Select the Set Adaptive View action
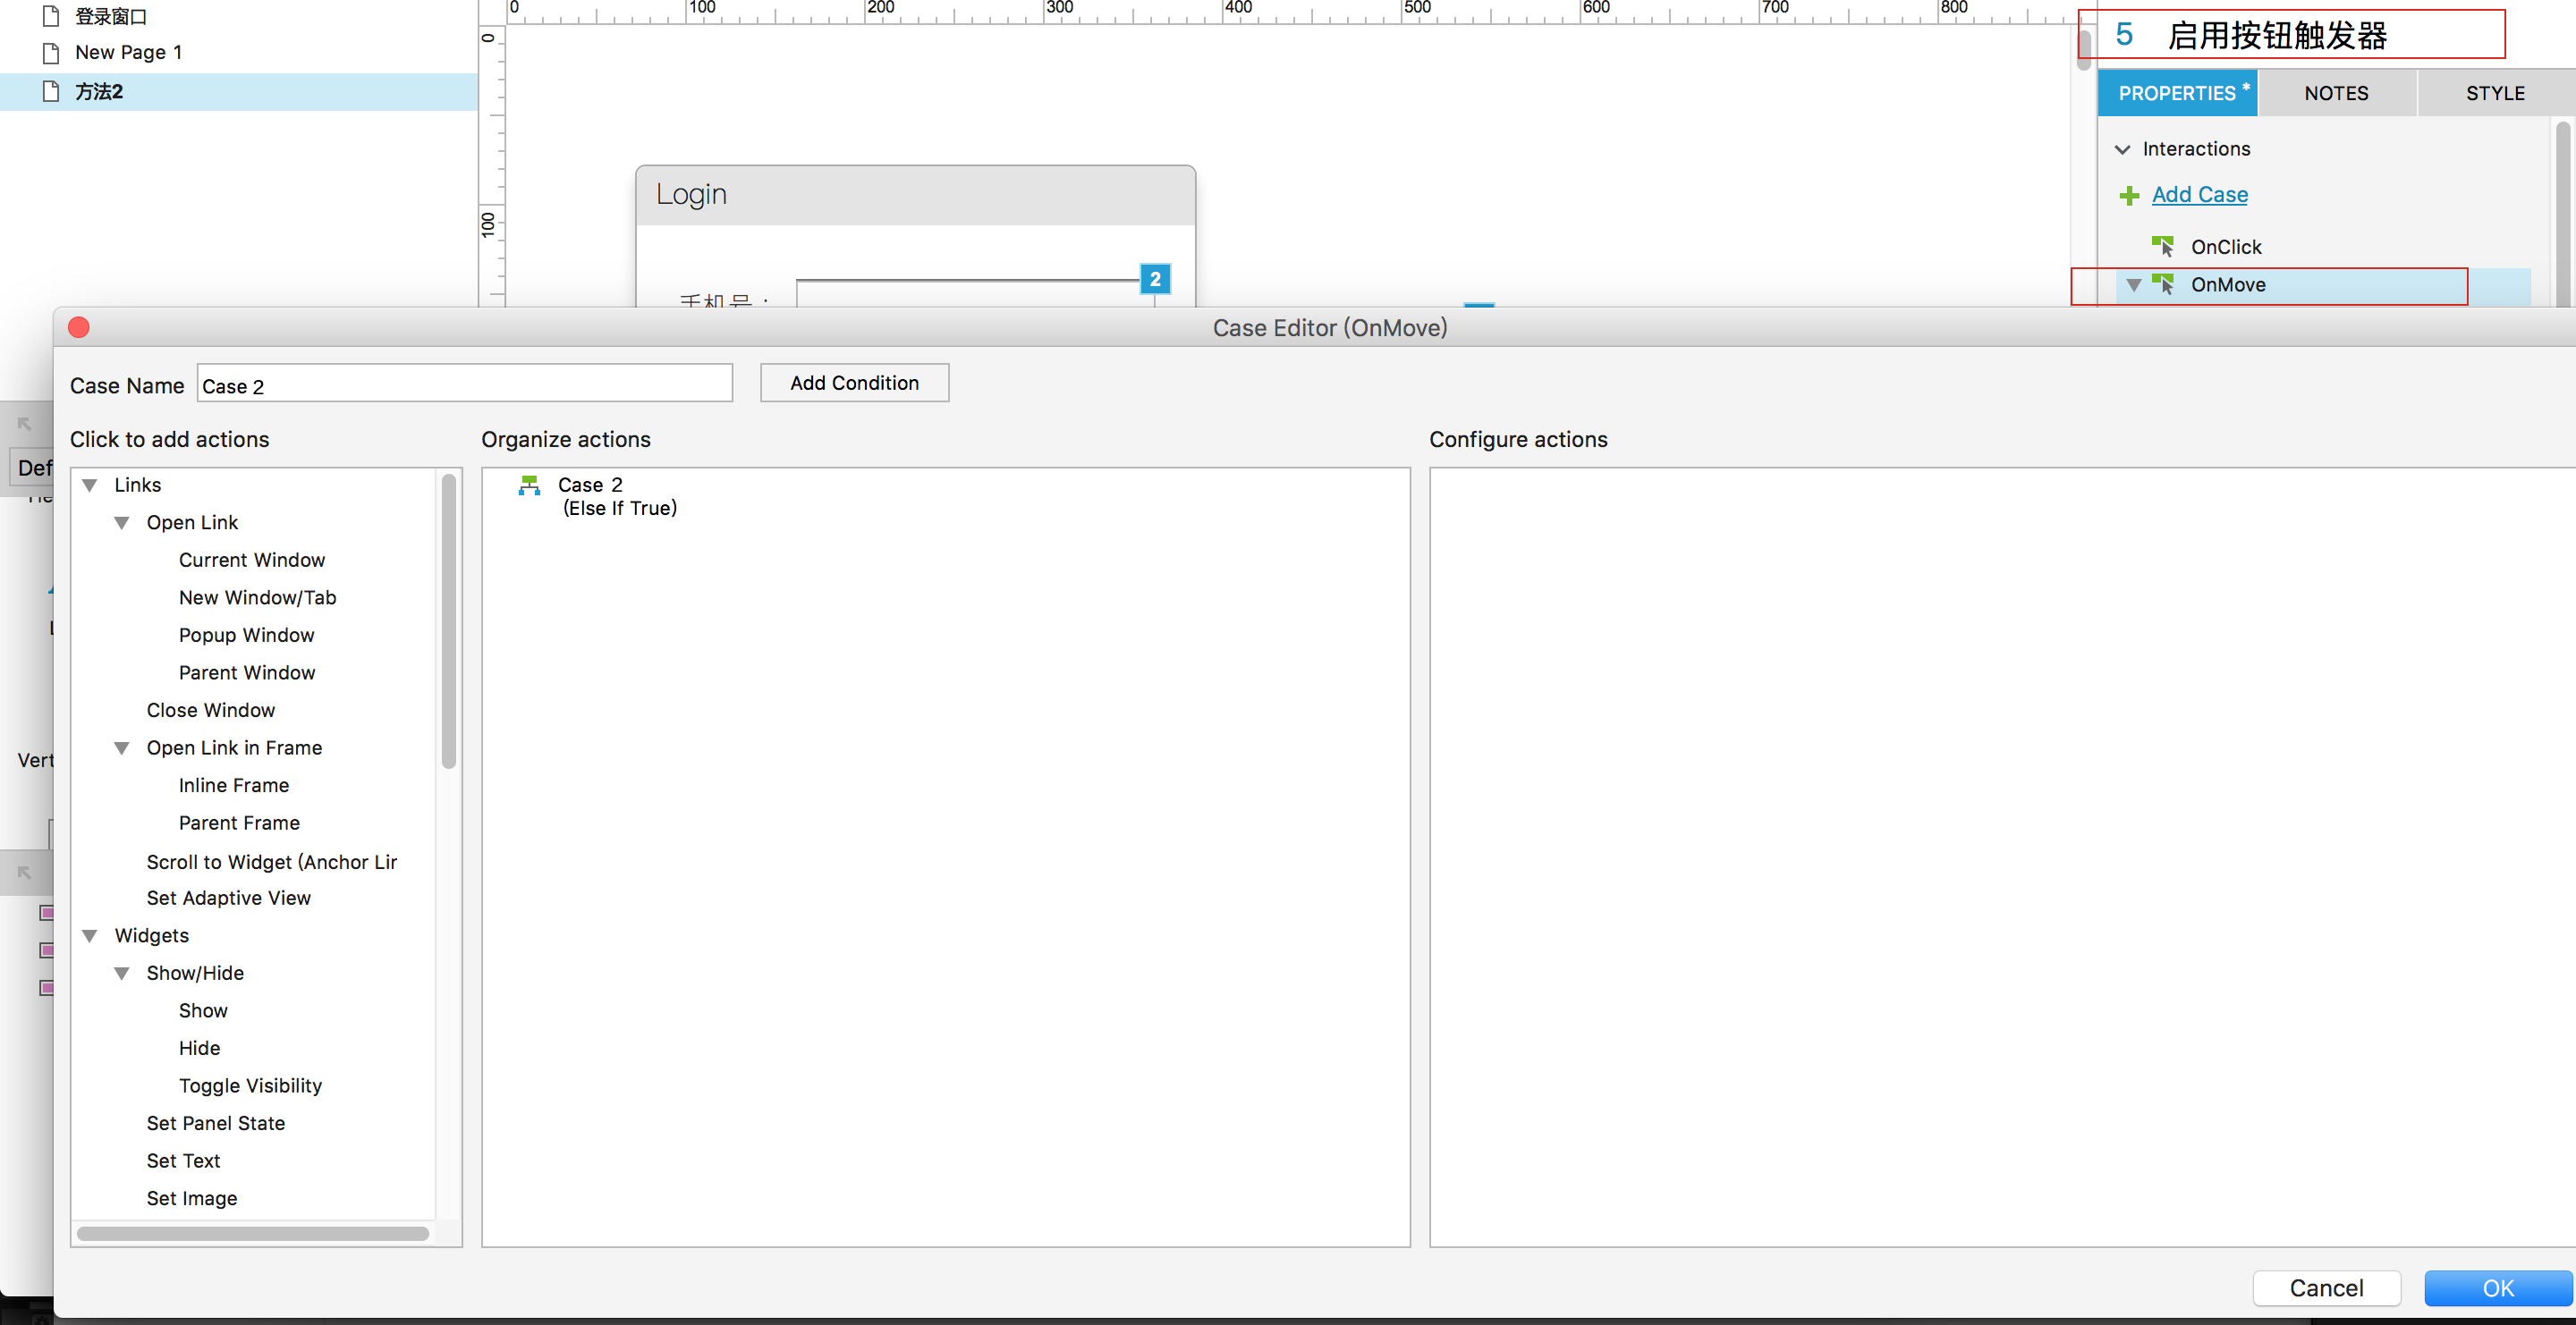 tap(229, 899)
